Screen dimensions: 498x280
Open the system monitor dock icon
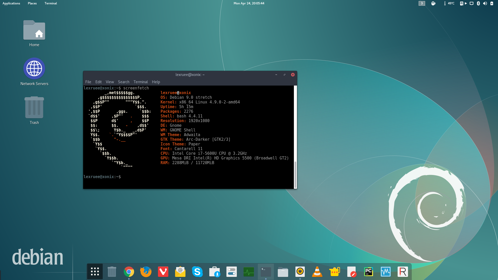click(248, 271)
